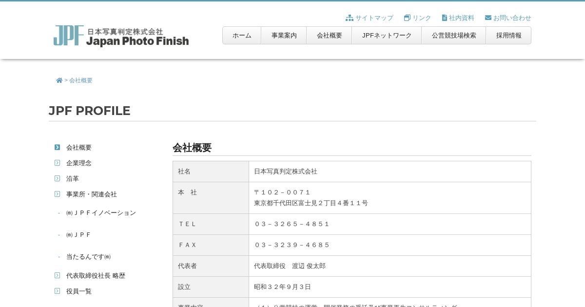Click the sitemap icon in the header

(x=350, y=18)
